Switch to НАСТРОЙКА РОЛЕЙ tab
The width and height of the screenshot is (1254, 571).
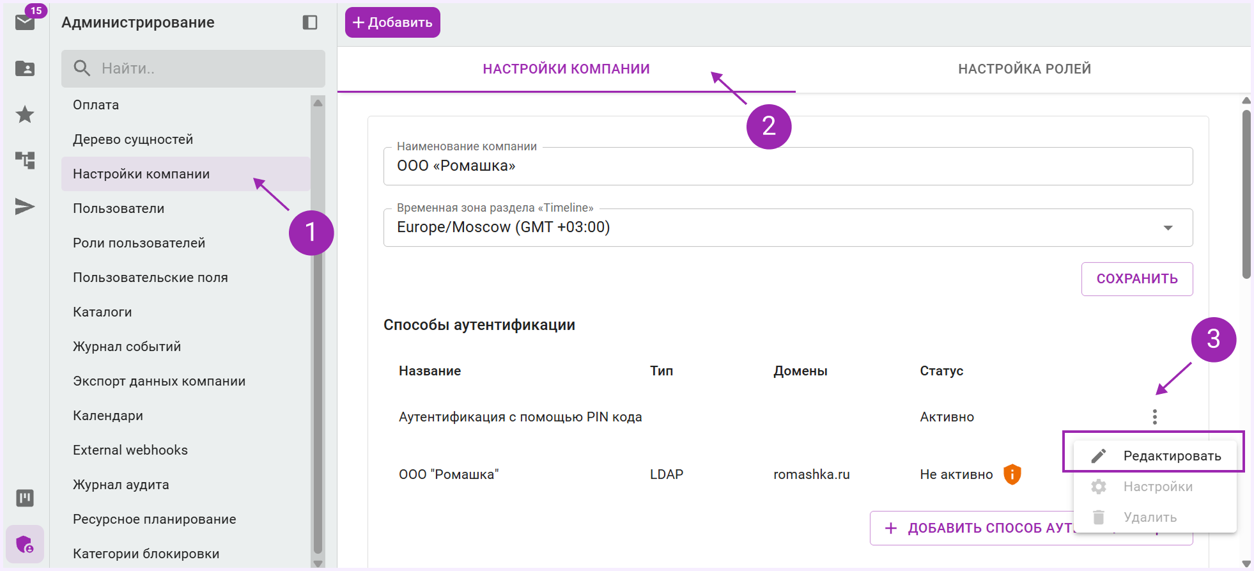point(1024,69)
